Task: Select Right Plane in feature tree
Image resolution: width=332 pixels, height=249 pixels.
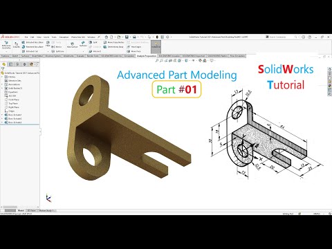Action: point(14,107)
